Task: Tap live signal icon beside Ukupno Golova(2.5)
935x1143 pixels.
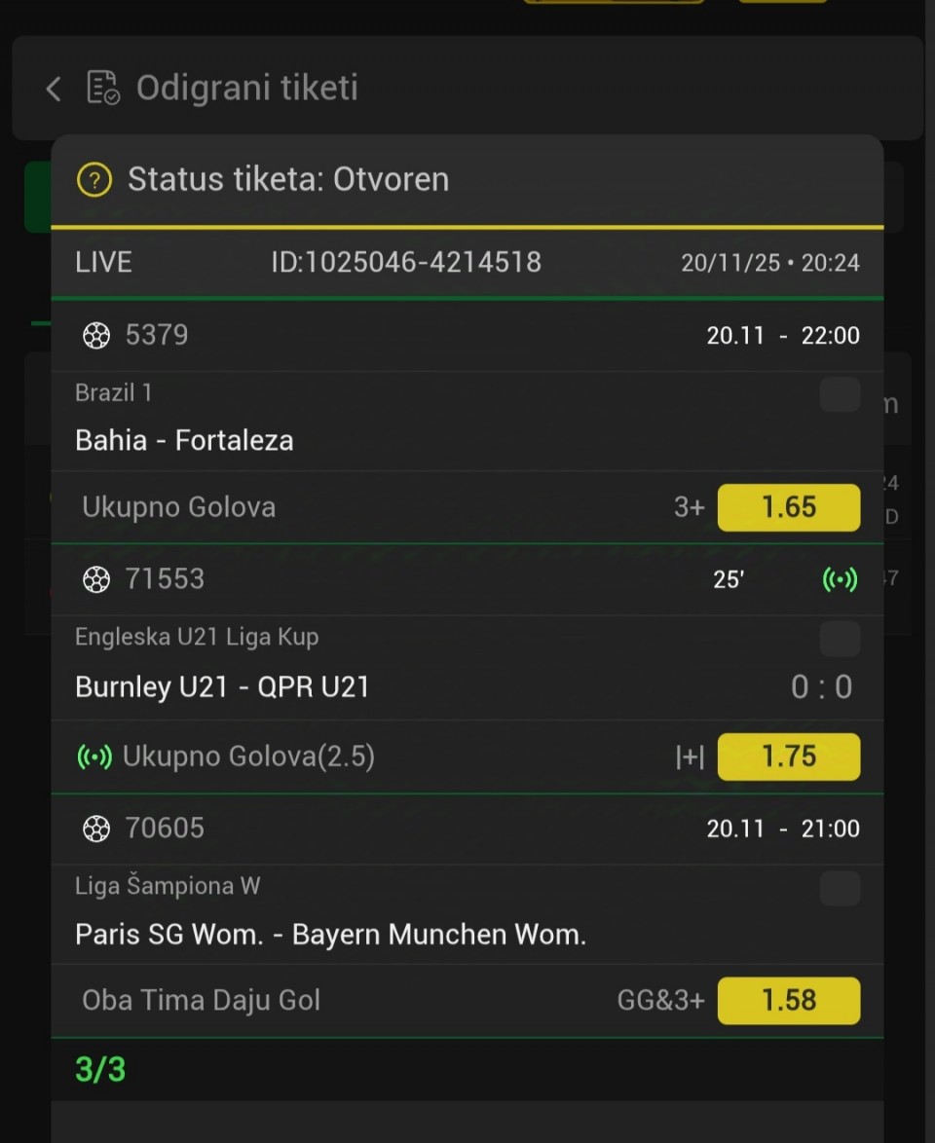Action: click(x=94, y=757)
